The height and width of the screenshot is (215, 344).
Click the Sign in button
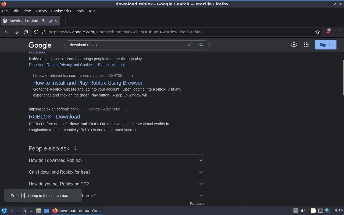coord(325,45)
